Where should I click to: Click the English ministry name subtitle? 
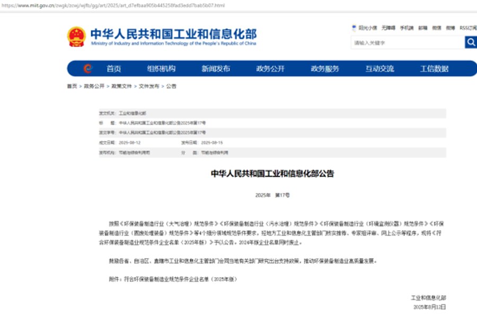tap(174, 43)
